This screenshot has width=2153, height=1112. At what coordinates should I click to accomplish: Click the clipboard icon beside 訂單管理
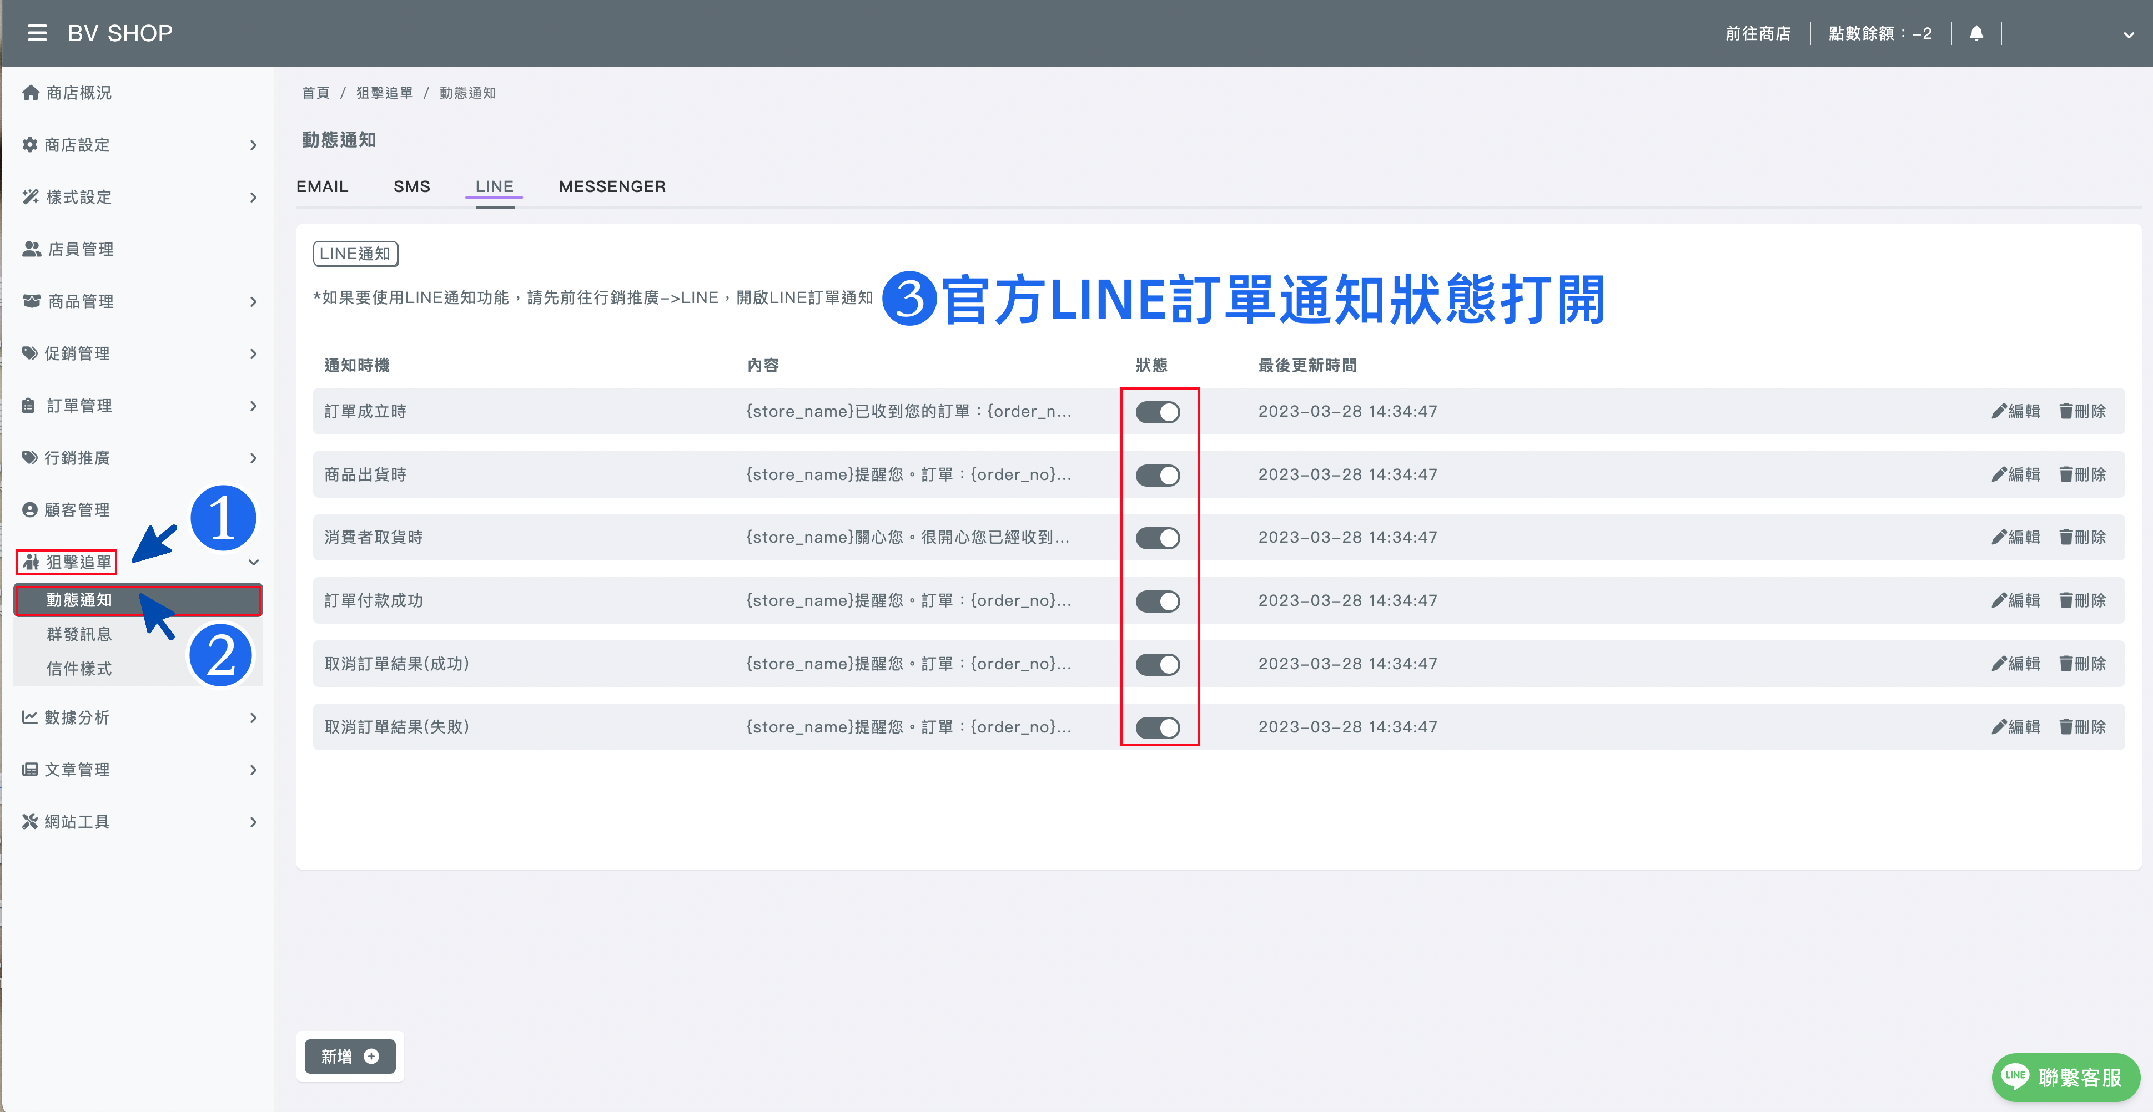coord(28,405)
